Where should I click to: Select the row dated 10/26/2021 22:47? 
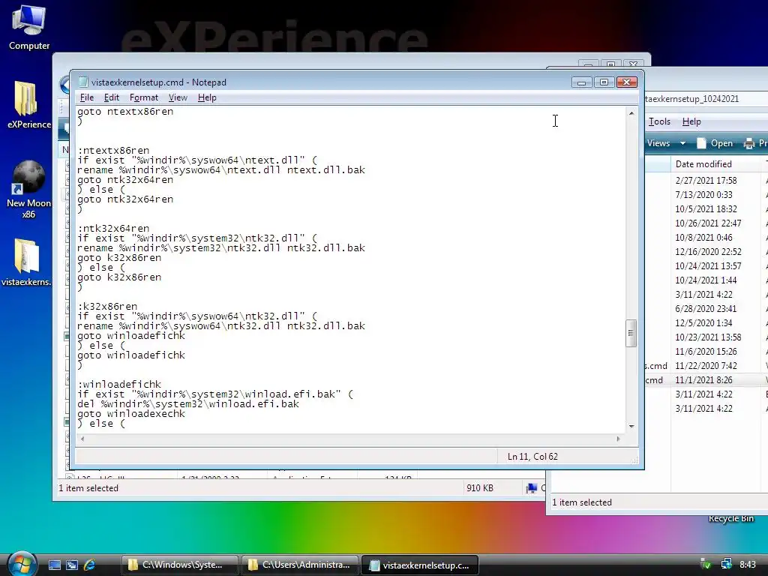[708, 223]
